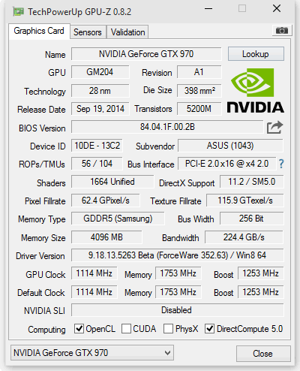Switch to the Sensors tab
The image size is (300, 371).
pyautogui.click(x=88, y=32)
